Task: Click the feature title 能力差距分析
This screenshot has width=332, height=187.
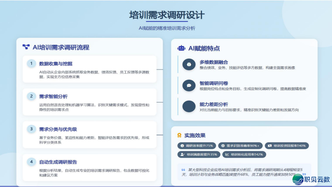Action: point(214,104)
